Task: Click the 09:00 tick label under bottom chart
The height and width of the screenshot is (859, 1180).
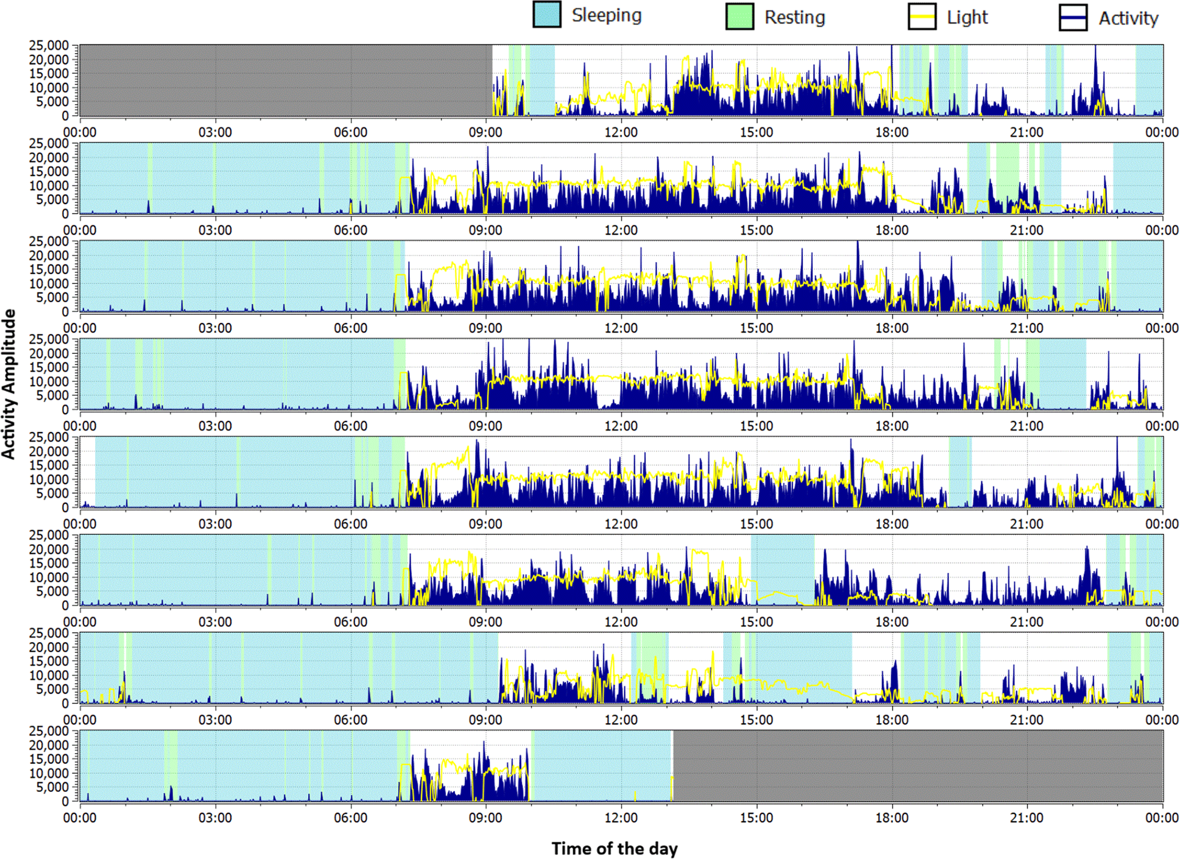Action: 486,818
